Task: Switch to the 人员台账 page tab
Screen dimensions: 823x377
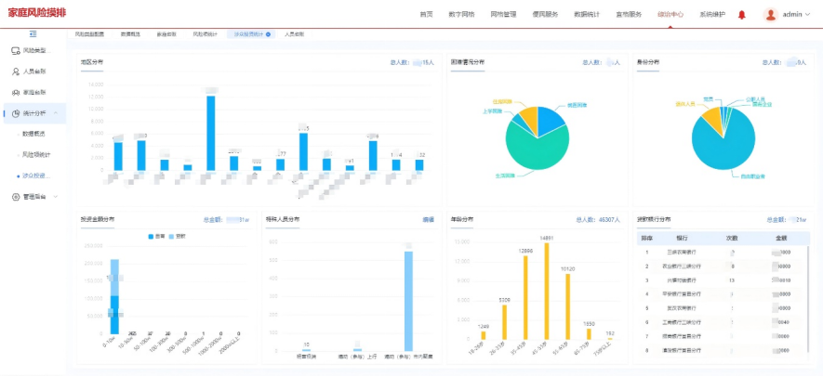Action: point(294,33)
